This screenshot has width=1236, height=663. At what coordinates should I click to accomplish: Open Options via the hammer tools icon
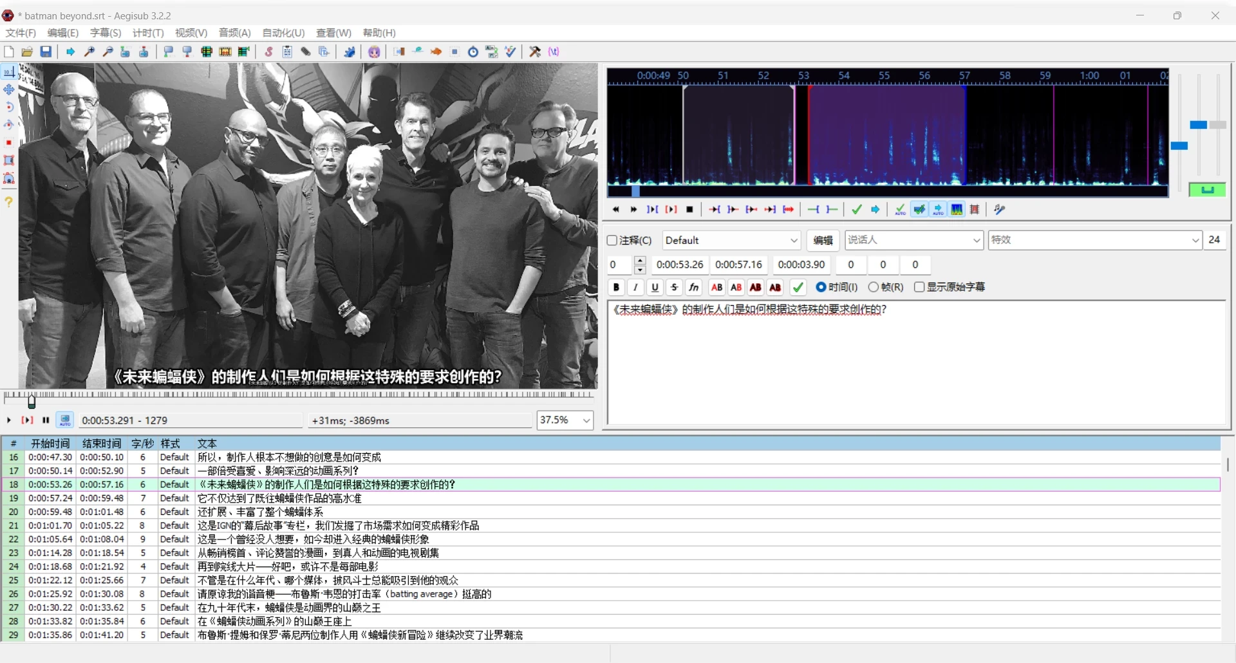[x=535, y=51]
